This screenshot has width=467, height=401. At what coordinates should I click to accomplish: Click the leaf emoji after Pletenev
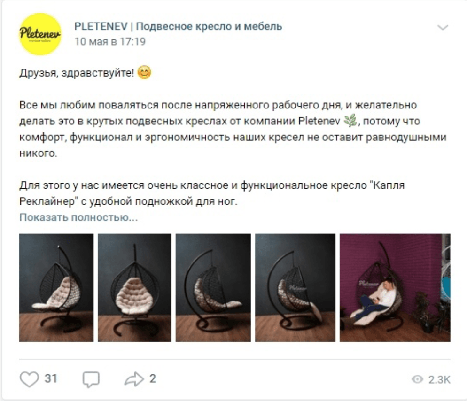pyautogui.click(x=350, y=121)
